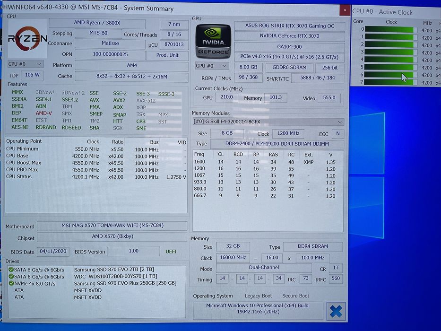The height and width of the screenshot is (331, 441).
Task: Click the Video clock value 555.0
Action: pyautogui.click(x=329, y=98)
